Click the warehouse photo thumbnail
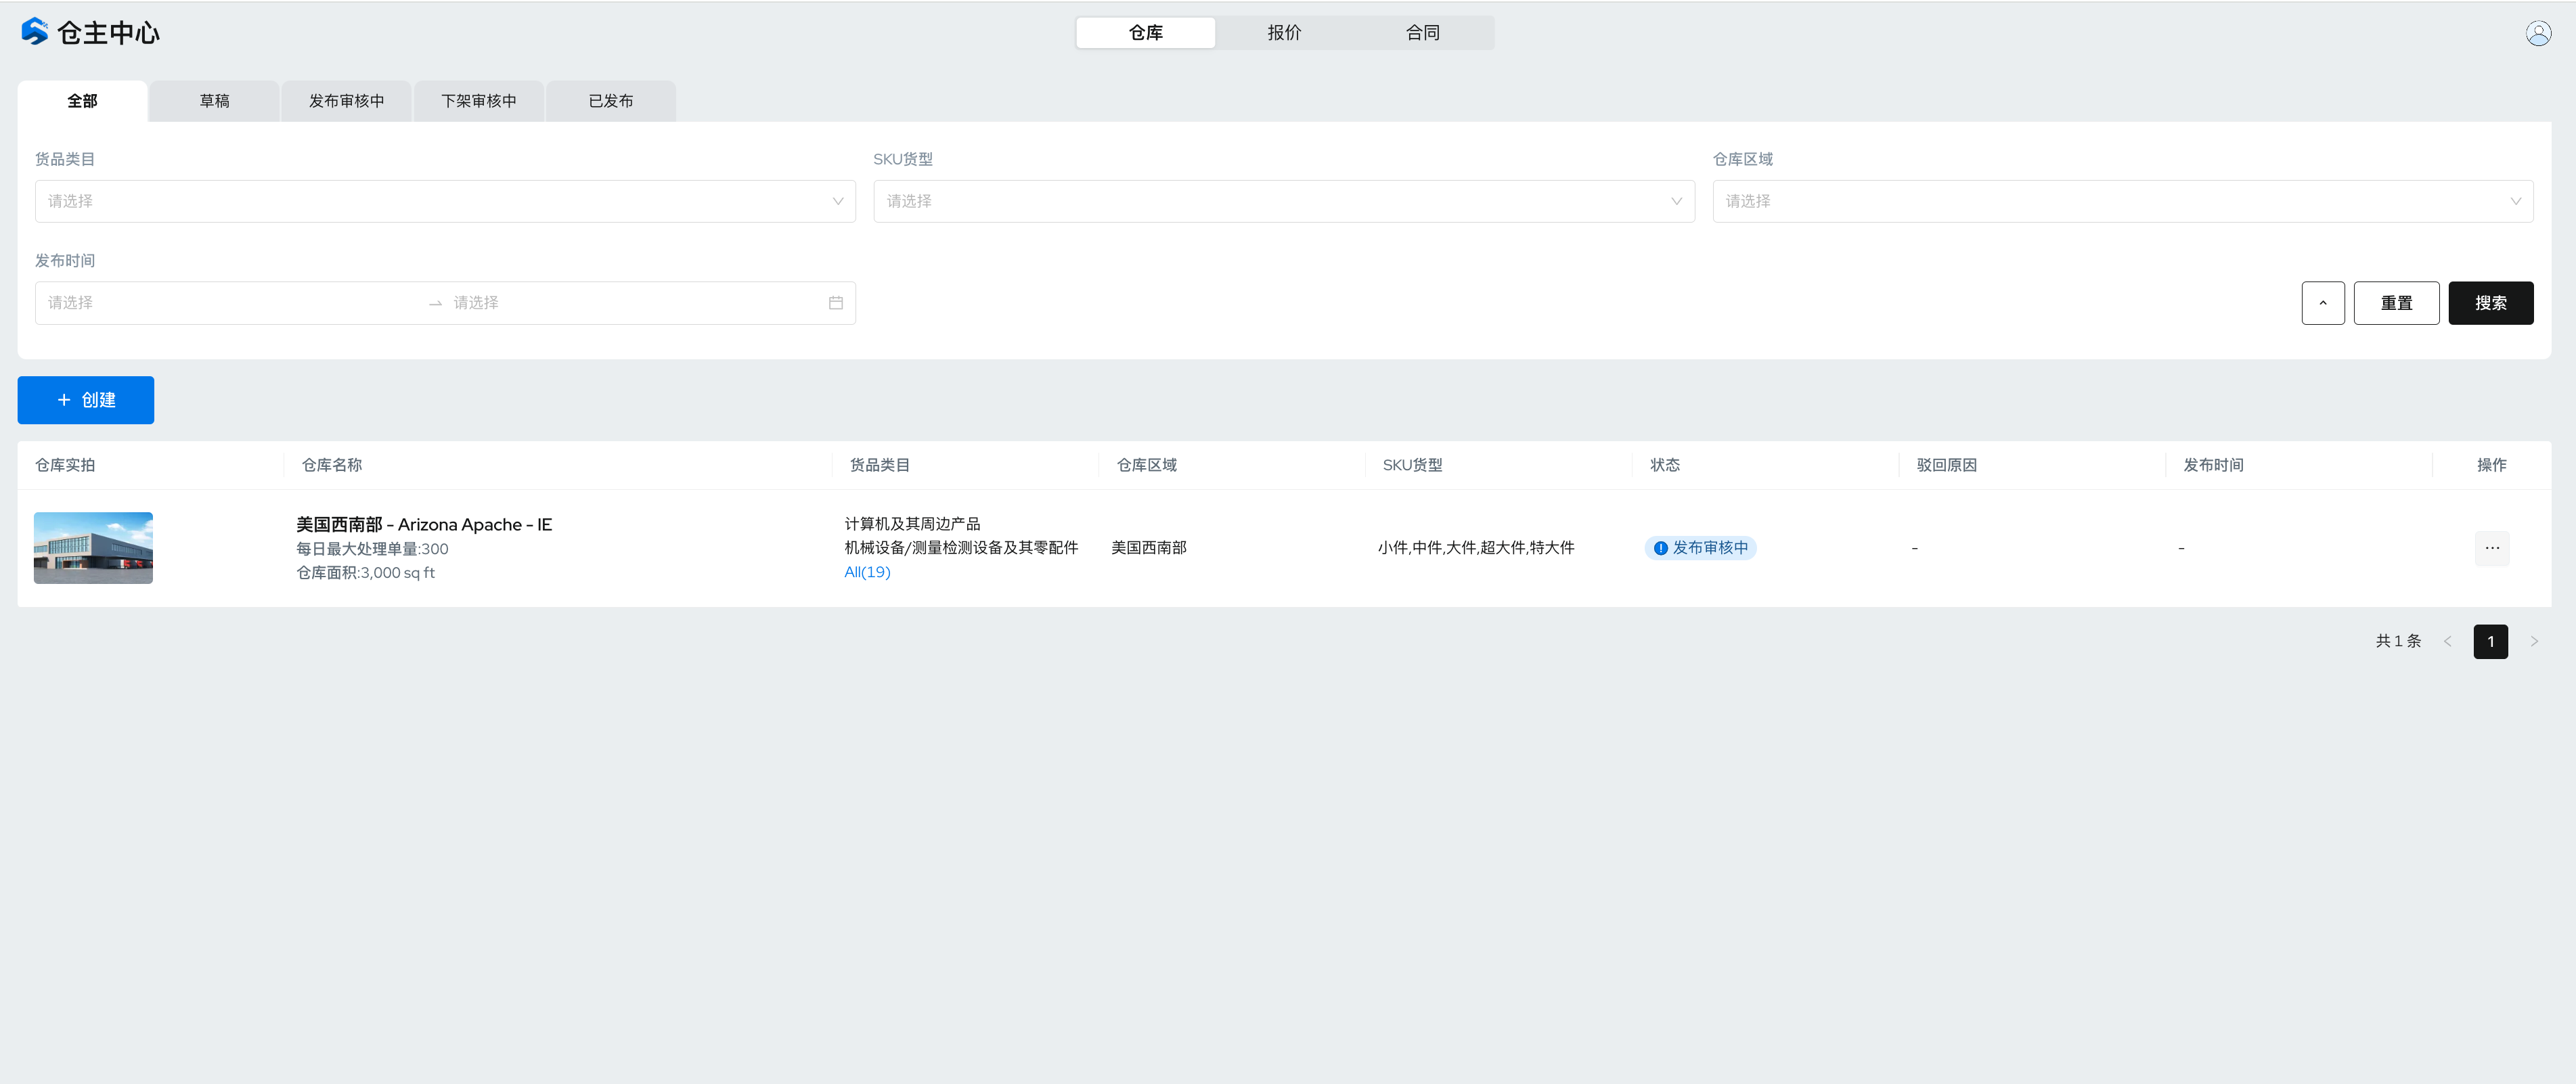2576x1084 pixels. pos(93,548)
